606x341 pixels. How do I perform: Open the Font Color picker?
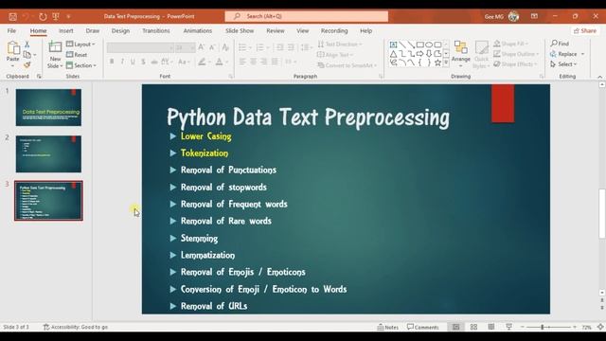pyautogui.click(x=219, y=62)
